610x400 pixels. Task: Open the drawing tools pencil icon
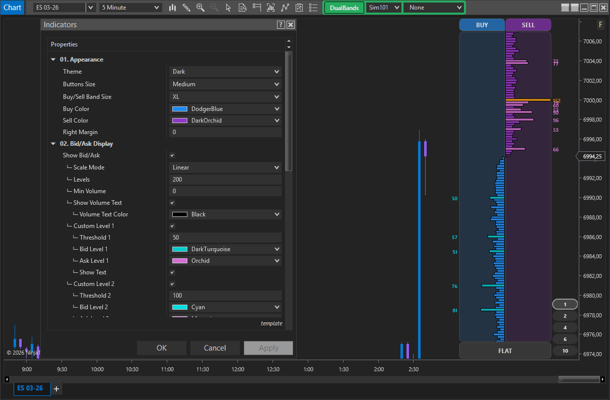coord(186,7)
